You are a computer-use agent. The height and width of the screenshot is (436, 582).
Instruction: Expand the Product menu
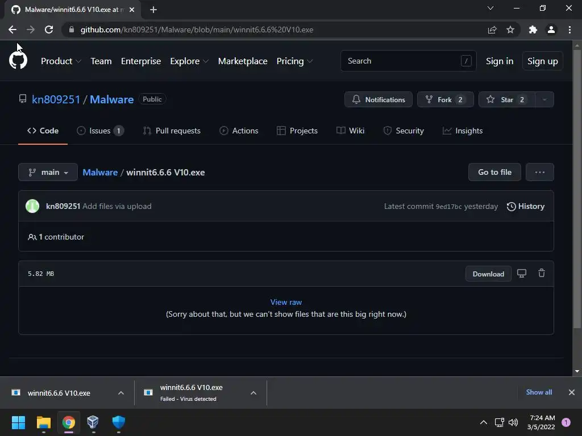pos(61,61)
